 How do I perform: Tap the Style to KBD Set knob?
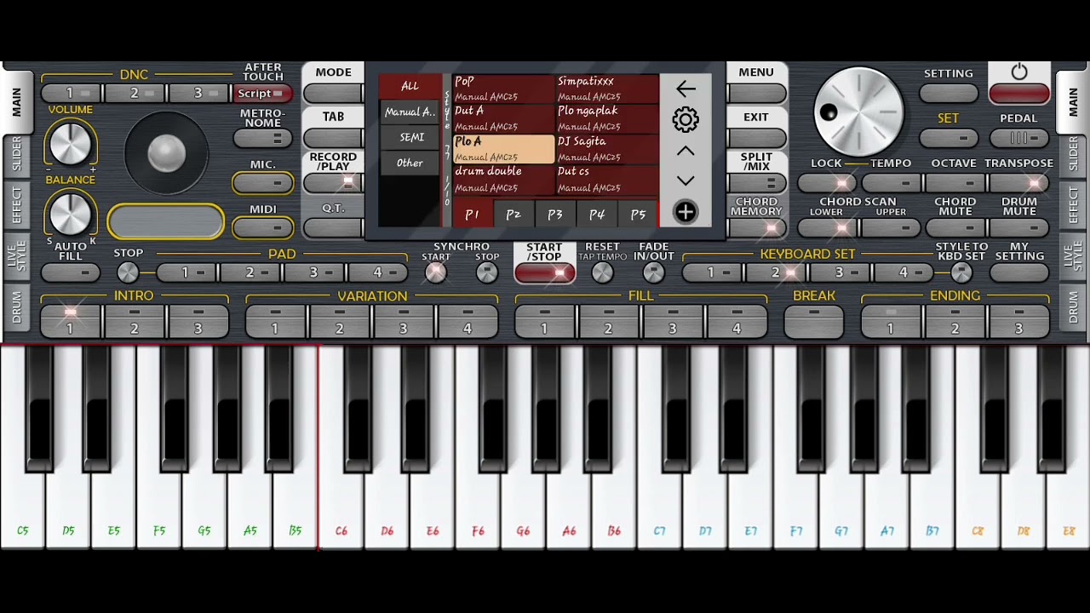tap(961, 272)
